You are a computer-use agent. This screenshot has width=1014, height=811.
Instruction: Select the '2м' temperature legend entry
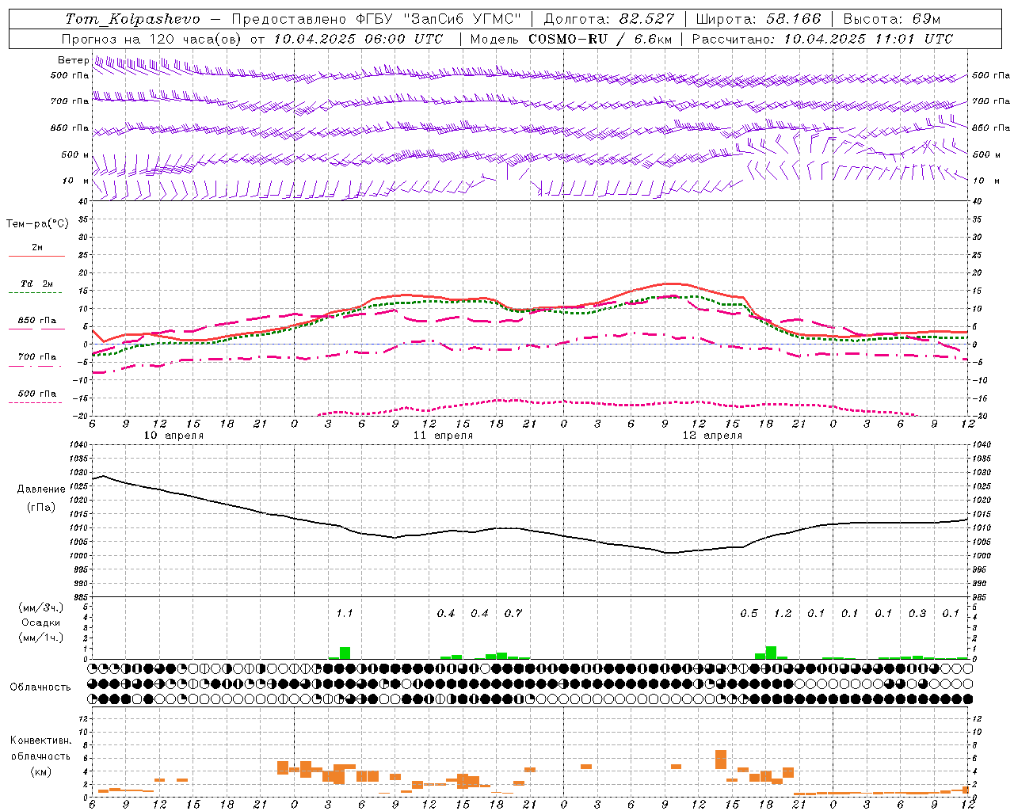tap(37, 248)
